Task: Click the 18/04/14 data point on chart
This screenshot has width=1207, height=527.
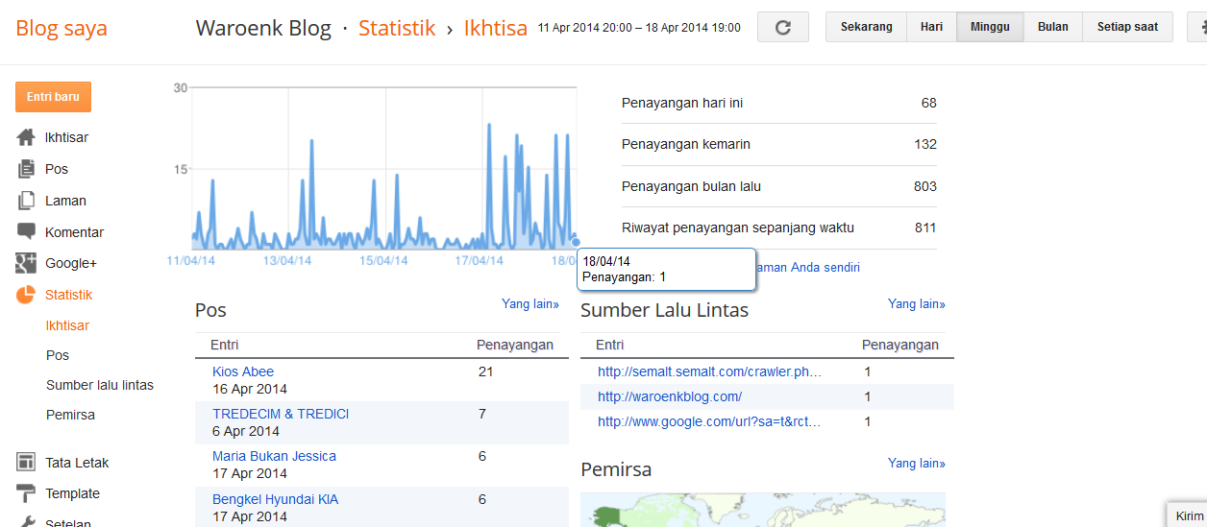Action: pyautogui.click(x=576, y=242)
